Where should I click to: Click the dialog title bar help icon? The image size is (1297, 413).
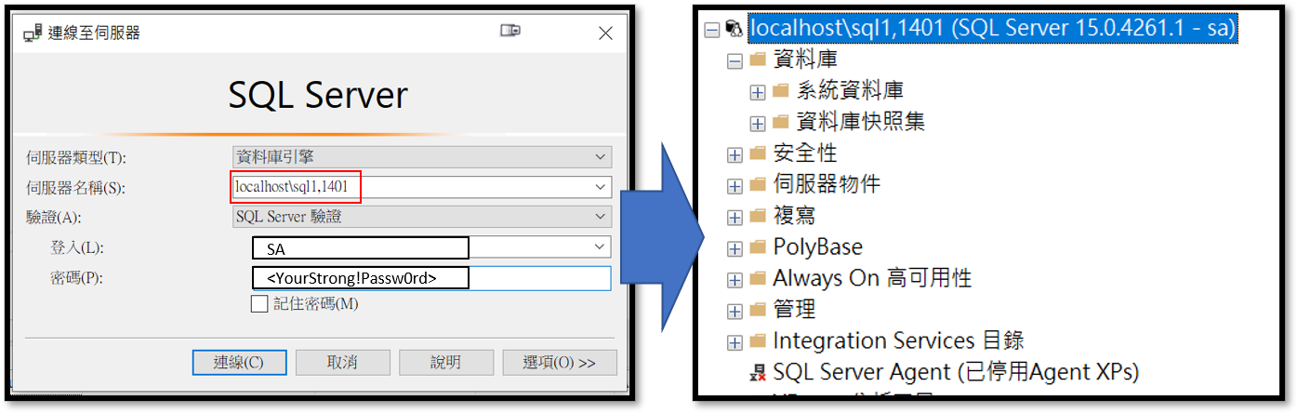510,33
